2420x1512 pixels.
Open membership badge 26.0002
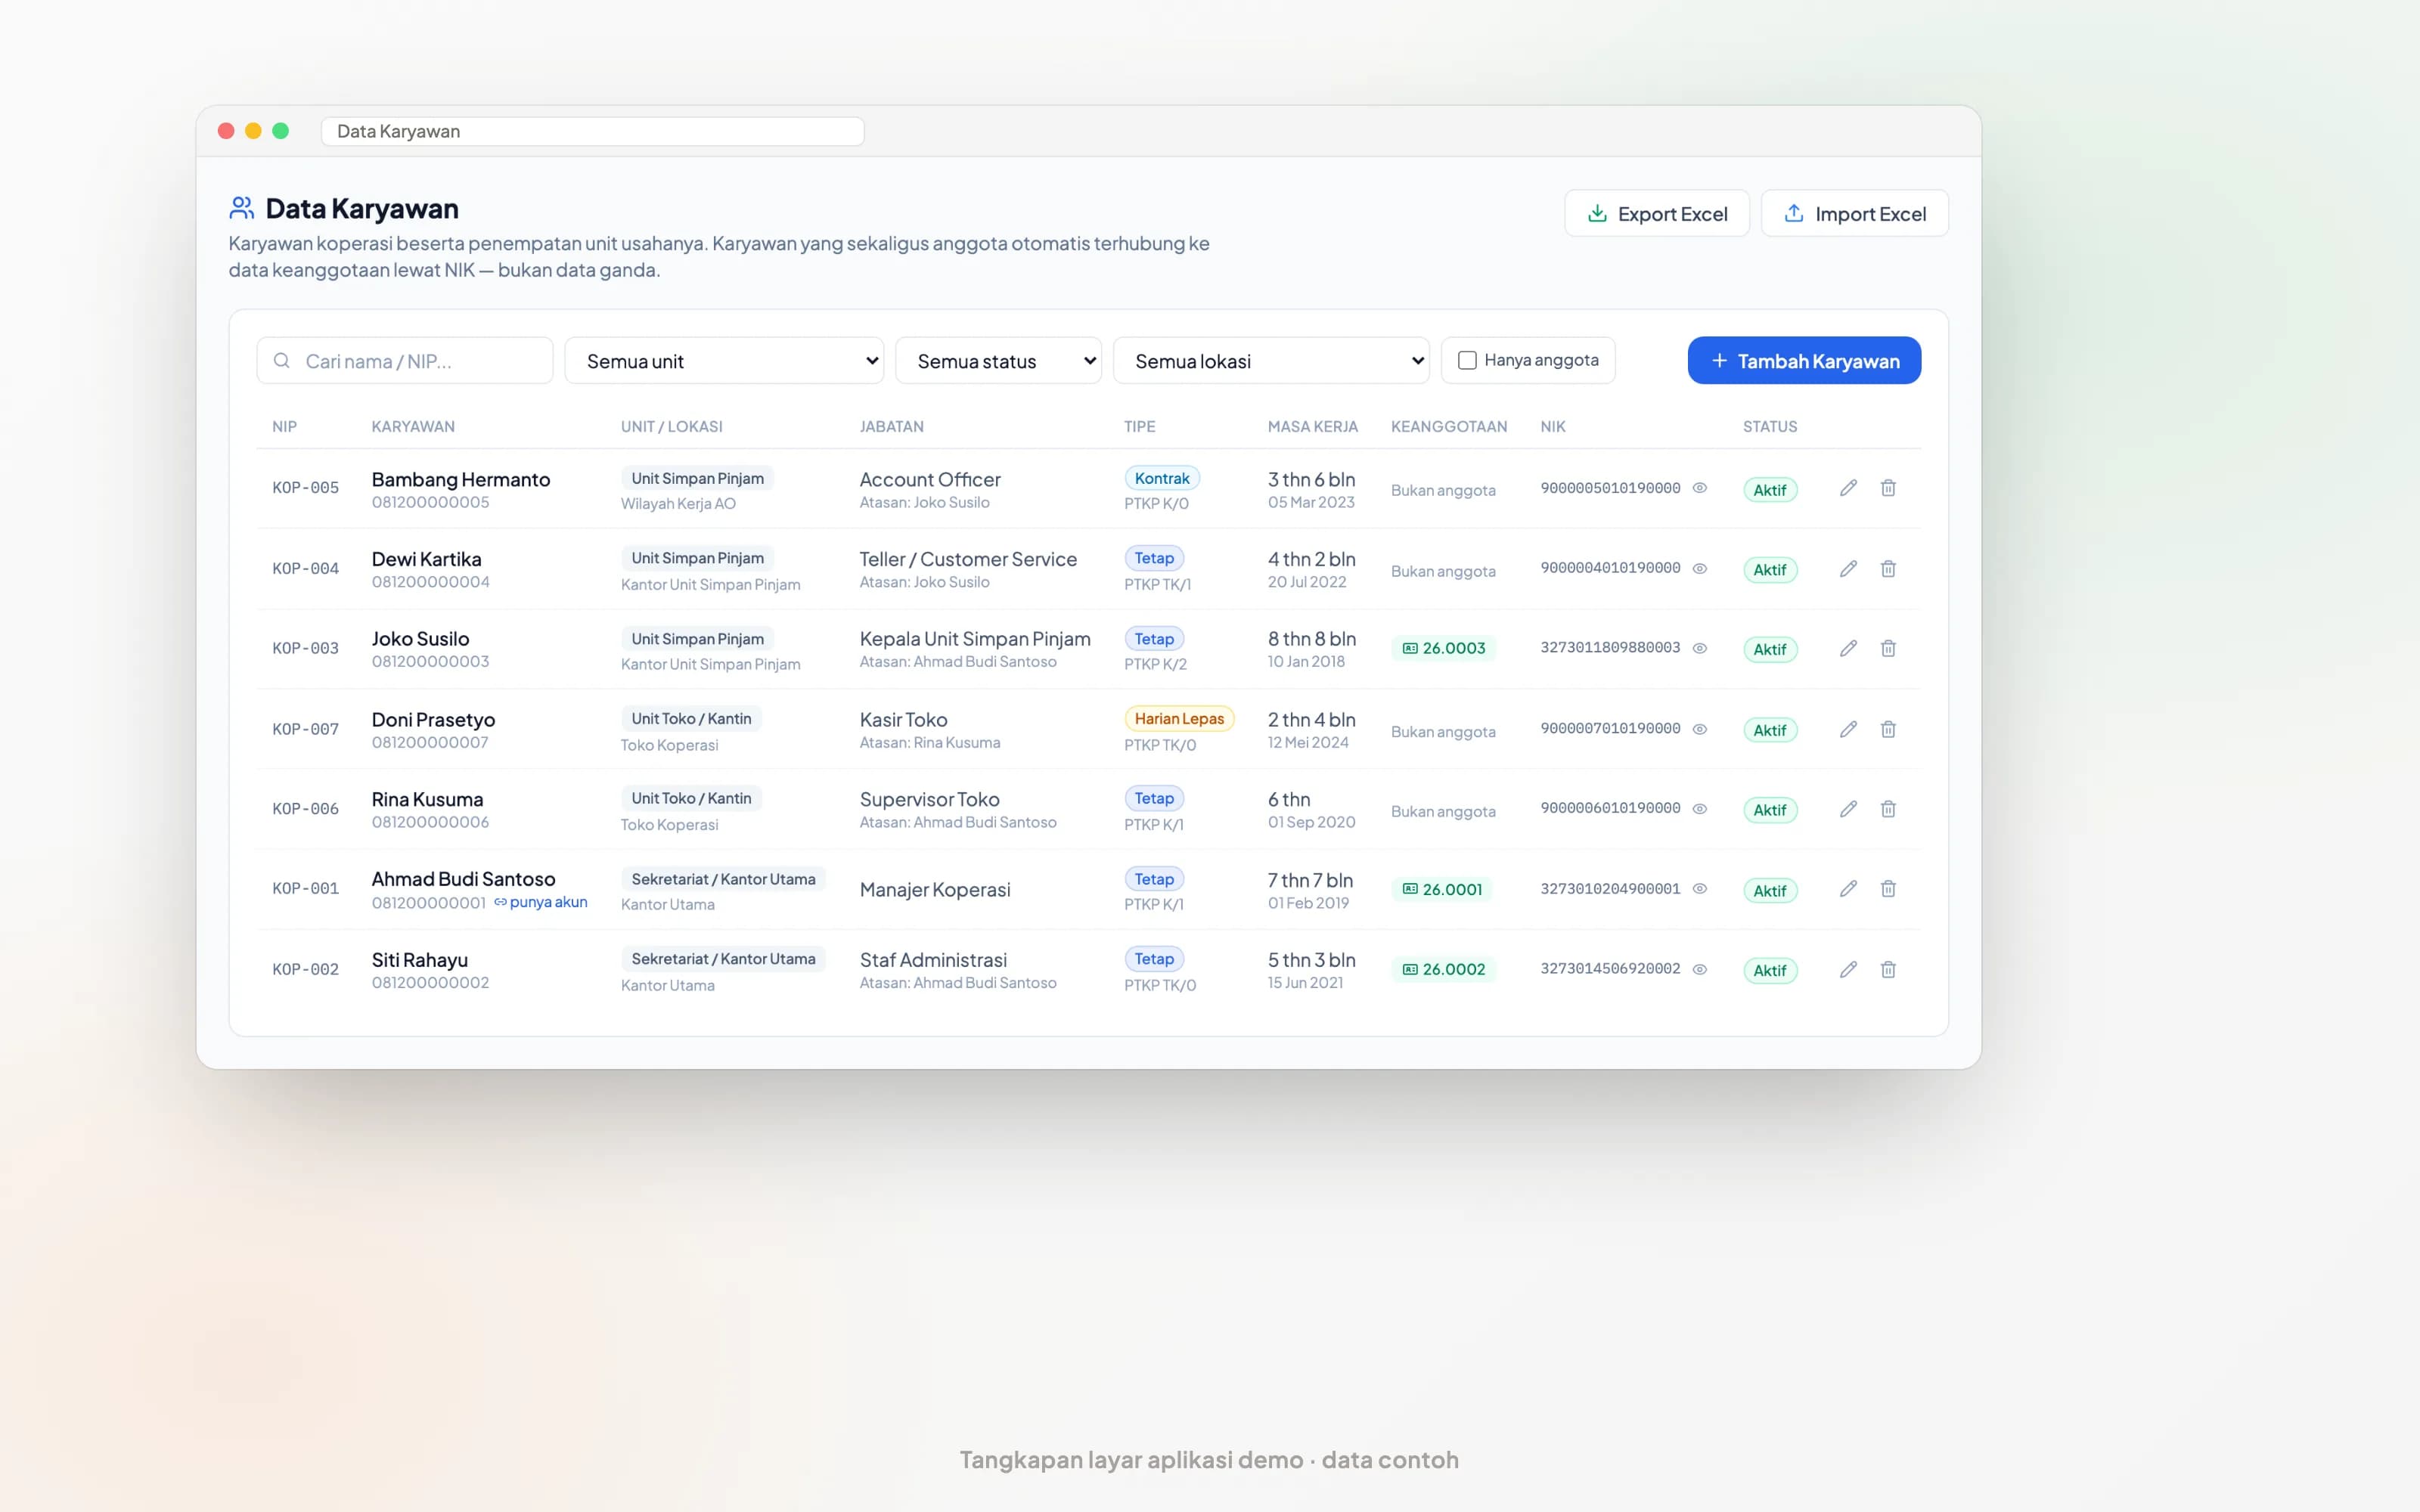point(1444,969)
